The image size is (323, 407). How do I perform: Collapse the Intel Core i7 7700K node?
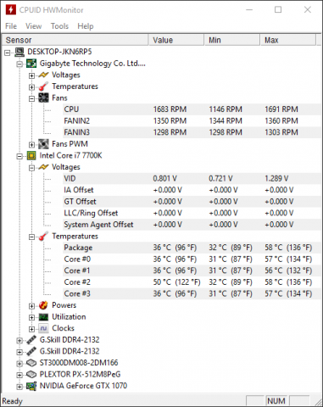(19, 156)
